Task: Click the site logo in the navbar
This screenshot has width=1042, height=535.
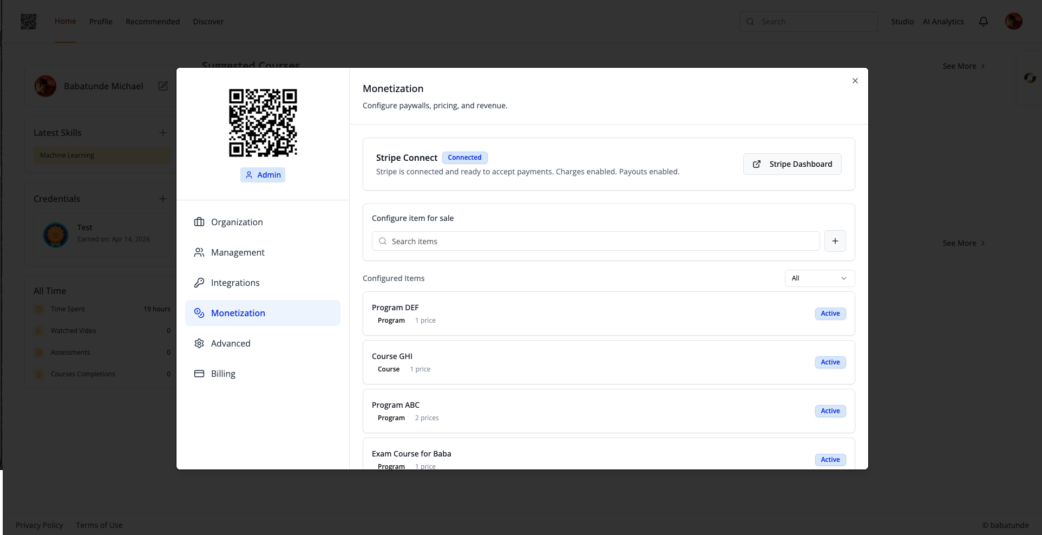Action: tap(29, 22)
